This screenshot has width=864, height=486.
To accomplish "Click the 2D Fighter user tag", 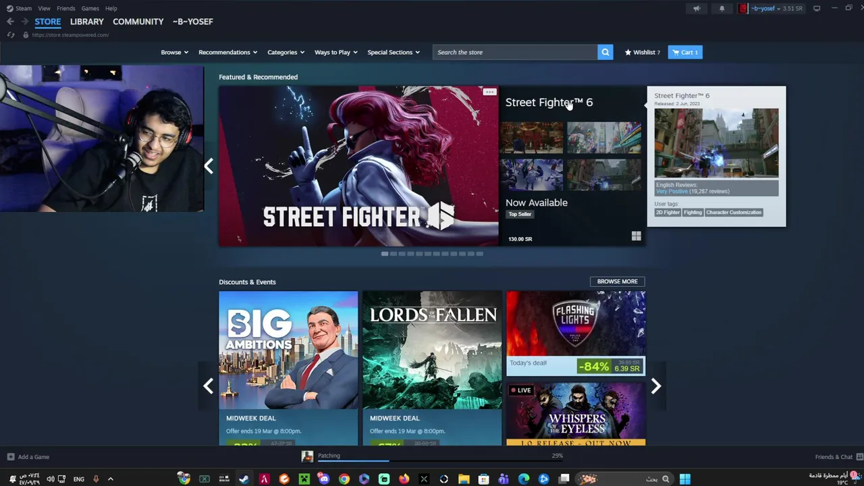I will 668,213.
